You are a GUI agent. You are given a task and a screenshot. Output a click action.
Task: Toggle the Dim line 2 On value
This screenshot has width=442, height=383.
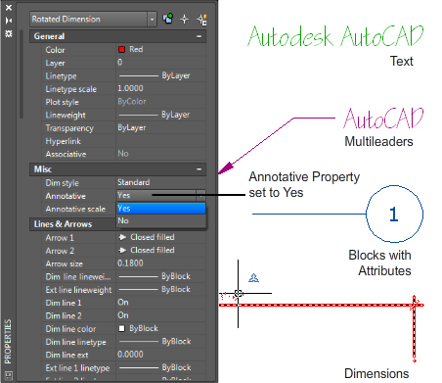coord(161,315)
